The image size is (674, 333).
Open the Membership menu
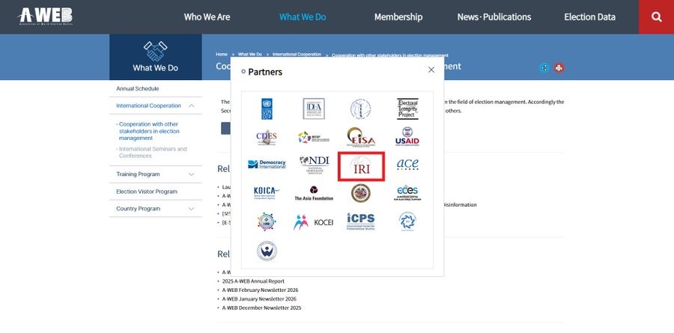(398, 16)
